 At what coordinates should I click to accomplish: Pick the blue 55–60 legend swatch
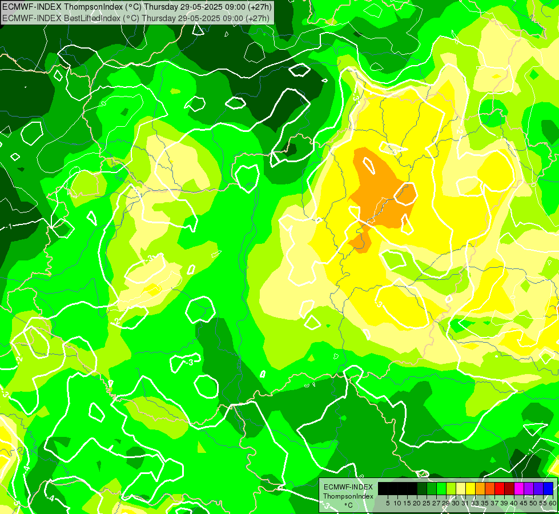tap(548, 488)
